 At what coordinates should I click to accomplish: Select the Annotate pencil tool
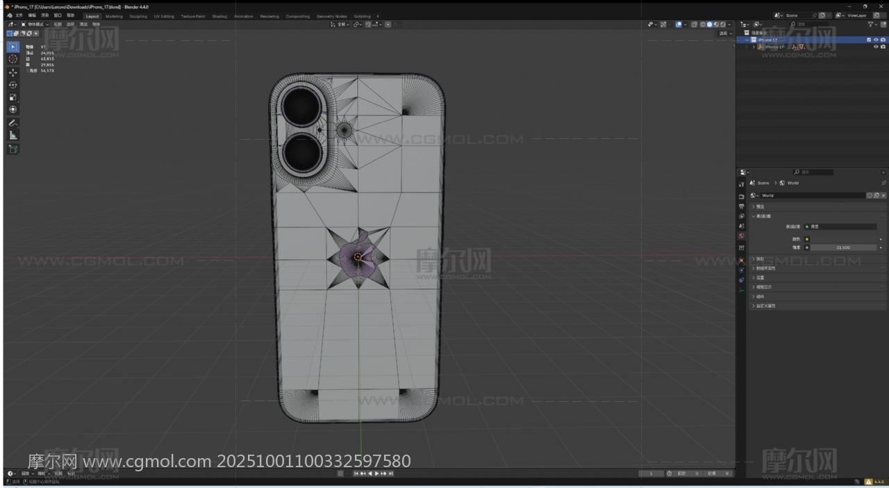[x=13, y=123]
